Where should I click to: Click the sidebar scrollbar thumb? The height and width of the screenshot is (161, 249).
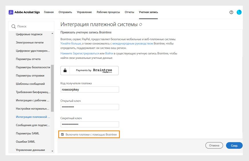[52, 88]
